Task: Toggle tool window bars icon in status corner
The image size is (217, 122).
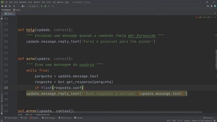Action: click(x=2, y=121)
